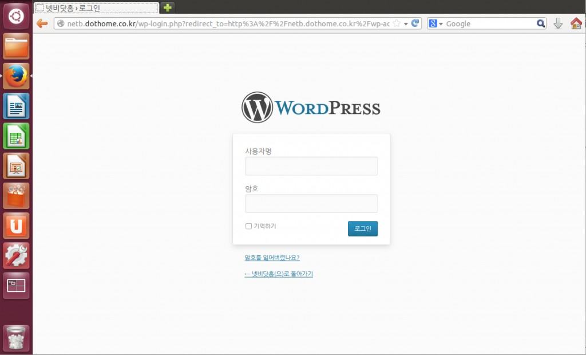Open System Settings from the launcher

click(x=16, y=255)
